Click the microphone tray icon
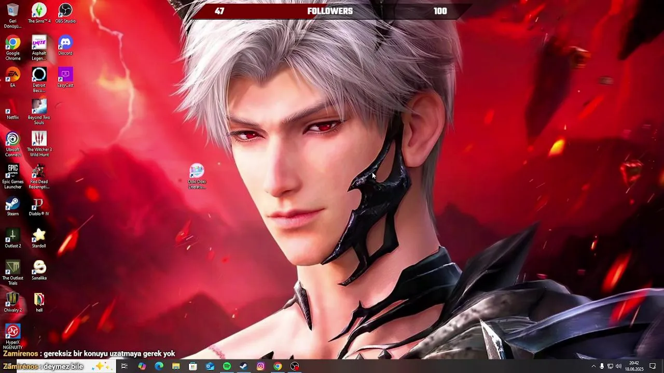Screen dimensions: 664x373 point(602,366)
